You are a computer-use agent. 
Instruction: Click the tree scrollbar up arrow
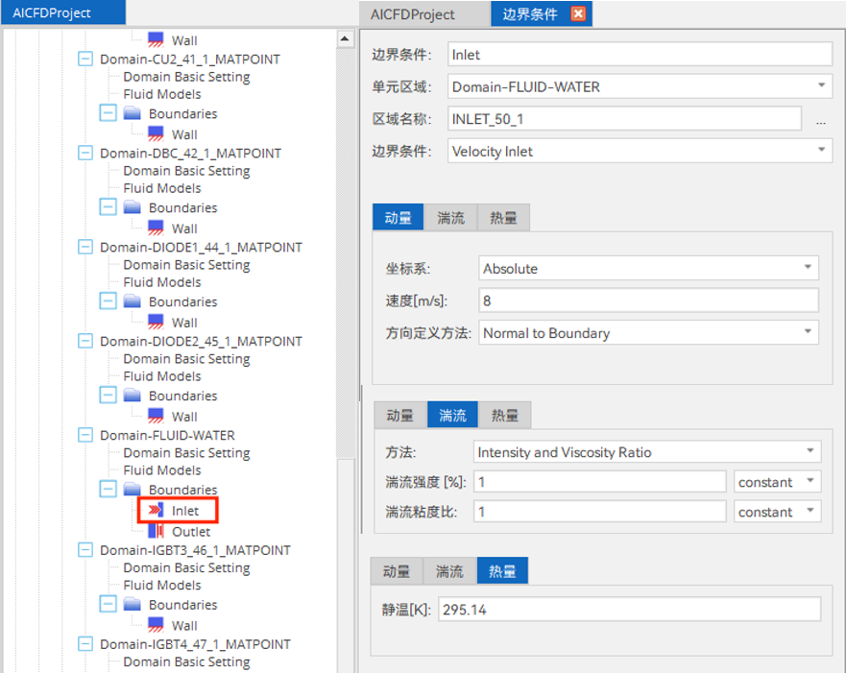(345, 38)
